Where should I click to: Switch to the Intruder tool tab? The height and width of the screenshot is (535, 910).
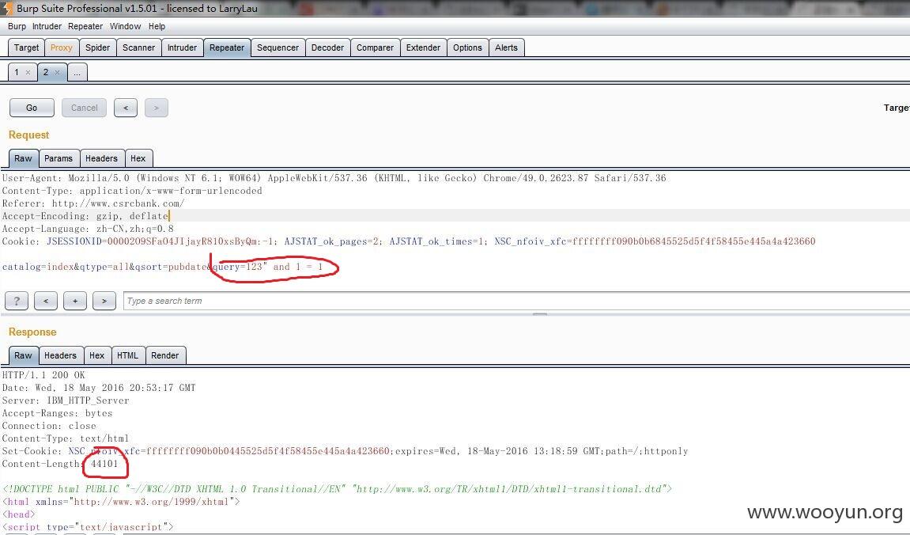pyautogui.click(x=182, y=47)
